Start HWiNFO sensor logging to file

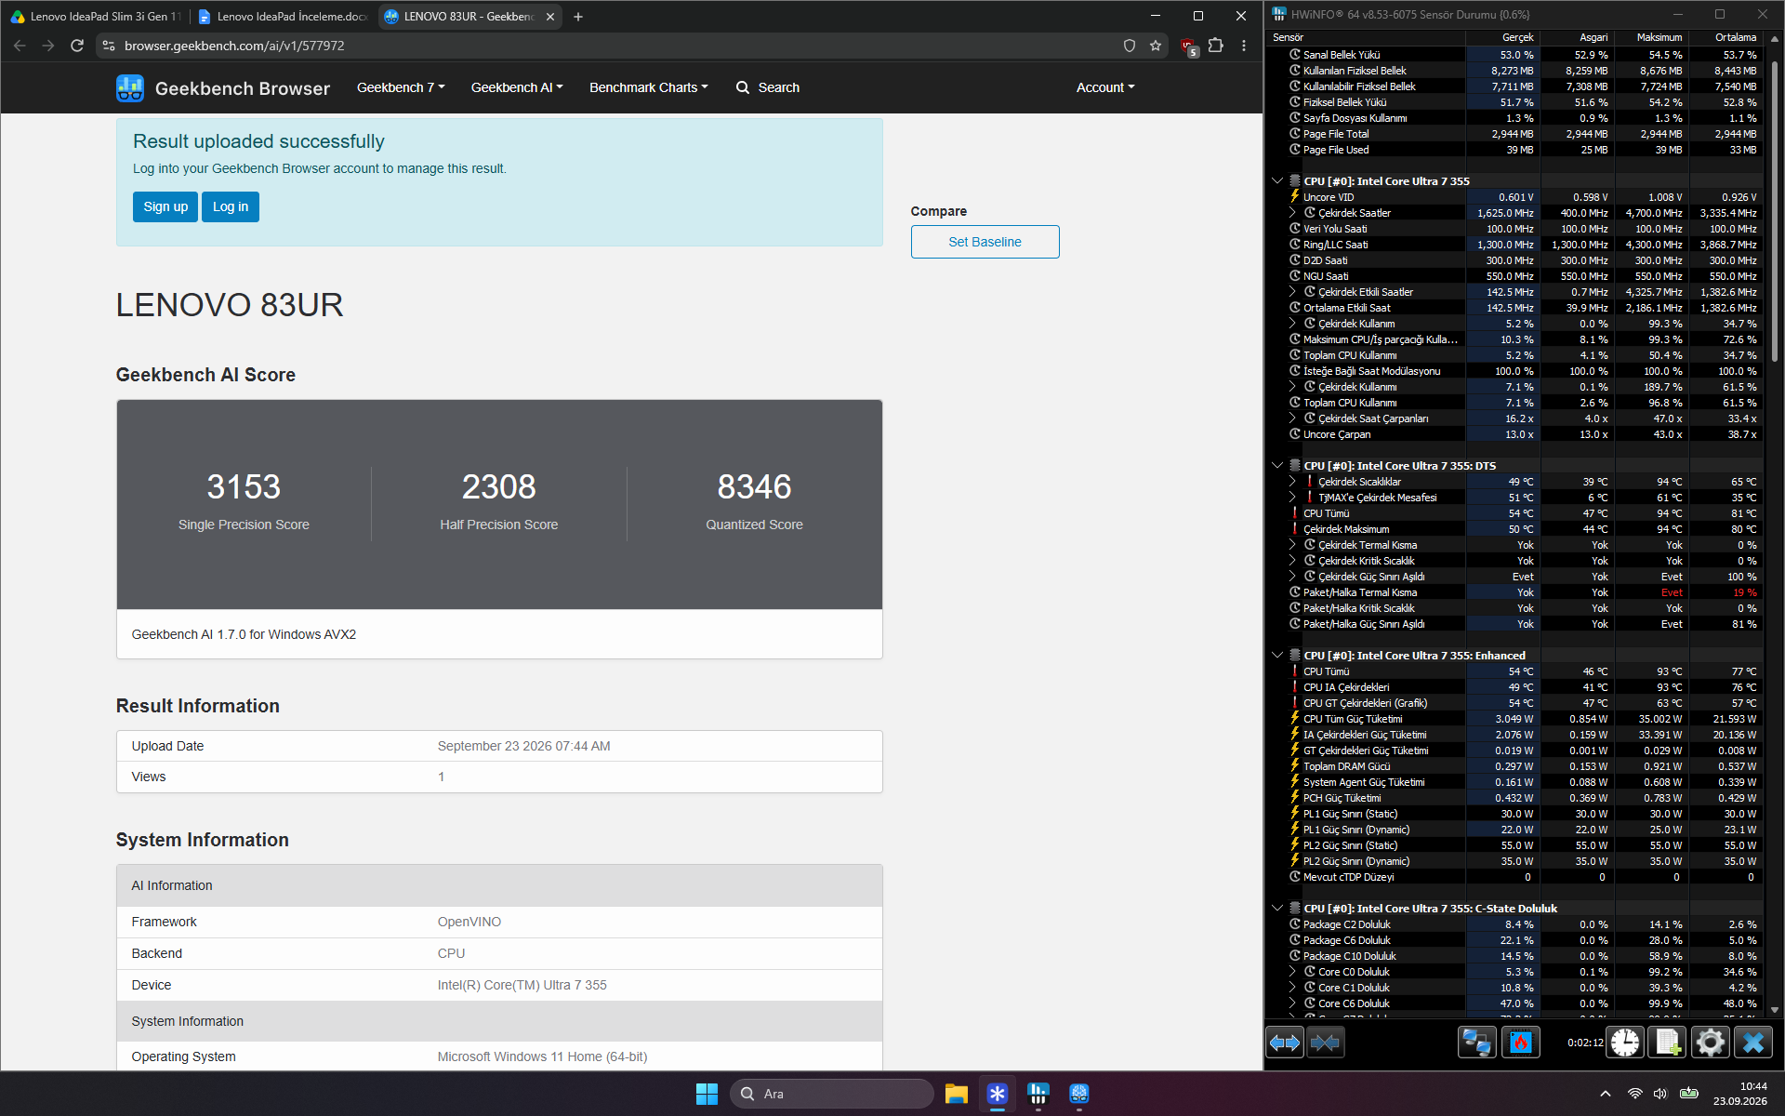[1667, 1043]
